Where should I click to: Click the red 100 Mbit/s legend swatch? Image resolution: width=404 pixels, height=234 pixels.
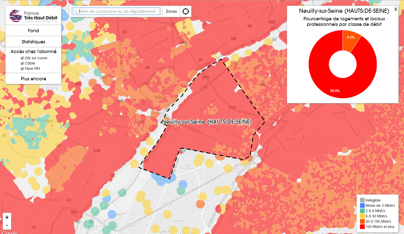(362, 227)
